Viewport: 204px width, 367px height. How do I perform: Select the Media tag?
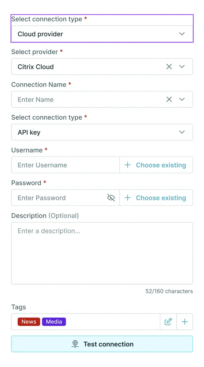54,322
